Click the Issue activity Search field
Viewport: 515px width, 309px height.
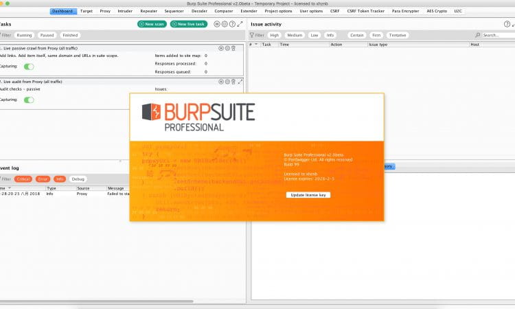point(498,35)
